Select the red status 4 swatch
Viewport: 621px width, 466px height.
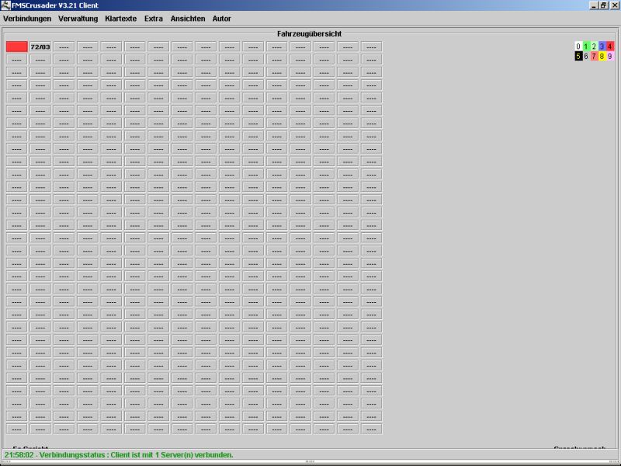pos(609,47)
